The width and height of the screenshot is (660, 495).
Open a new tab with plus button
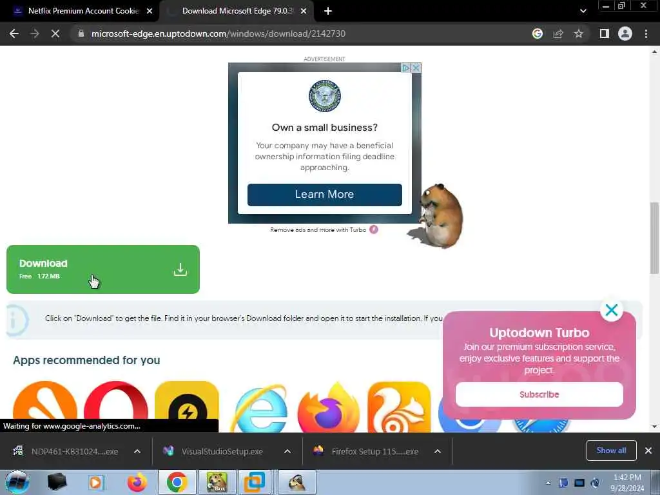[328, 12]
